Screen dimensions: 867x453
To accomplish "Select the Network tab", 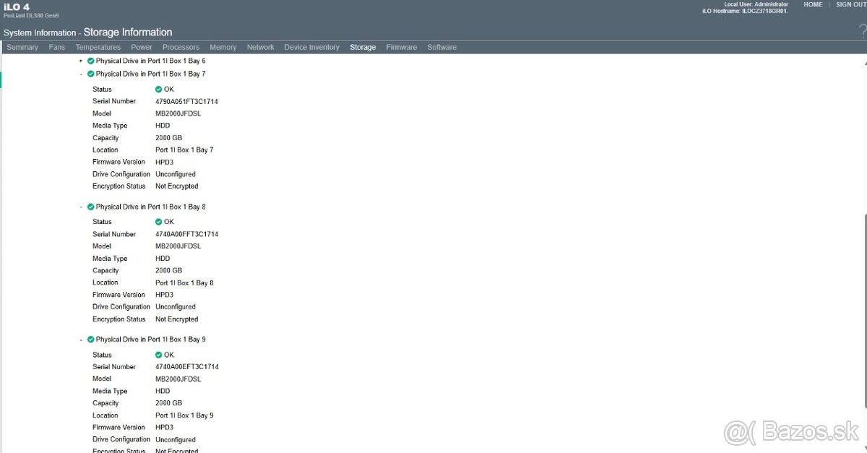I will tap(260, 47).
